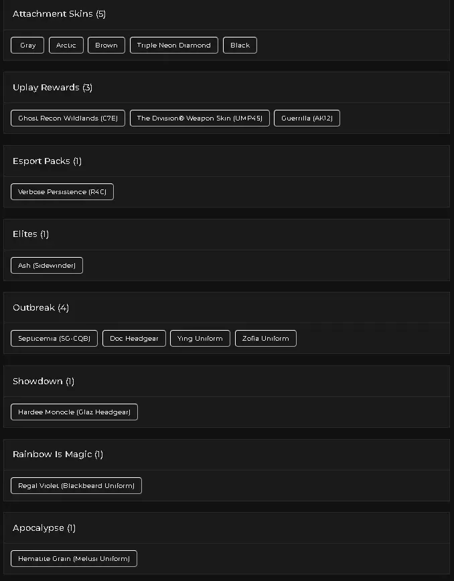The image size is (454, 581).
Task: Select The Division Weapon Skin (UMP45)
Action: tap(200, 118)
